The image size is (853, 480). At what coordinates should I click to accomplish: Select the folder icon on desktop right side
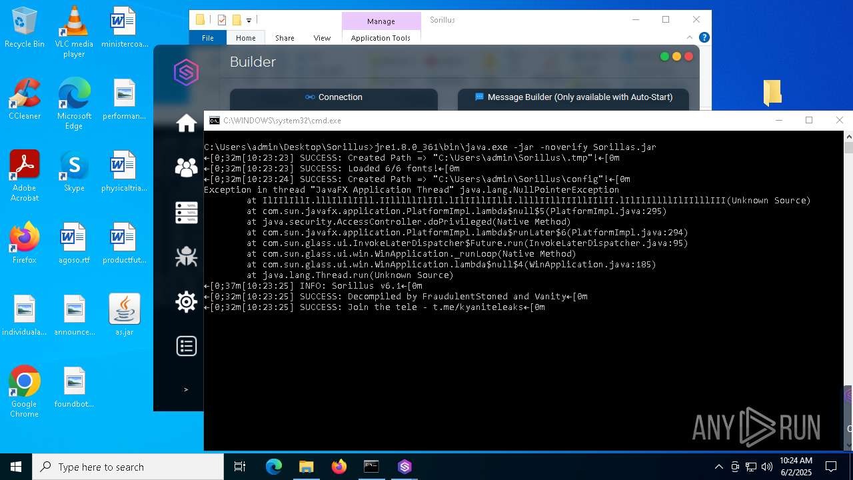[772, 93]
